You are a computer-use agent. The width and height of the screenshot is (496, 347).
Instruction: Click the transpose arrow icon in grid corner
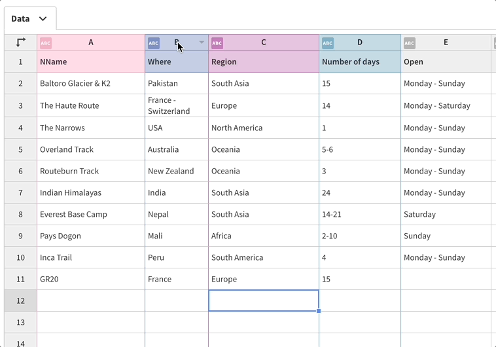tap(21, 43)
